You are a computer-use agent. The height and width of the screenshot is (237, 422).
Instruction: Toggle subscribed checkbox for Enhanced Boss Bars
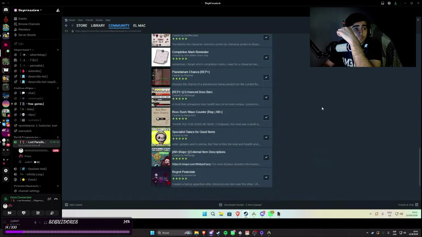point(266,97)
